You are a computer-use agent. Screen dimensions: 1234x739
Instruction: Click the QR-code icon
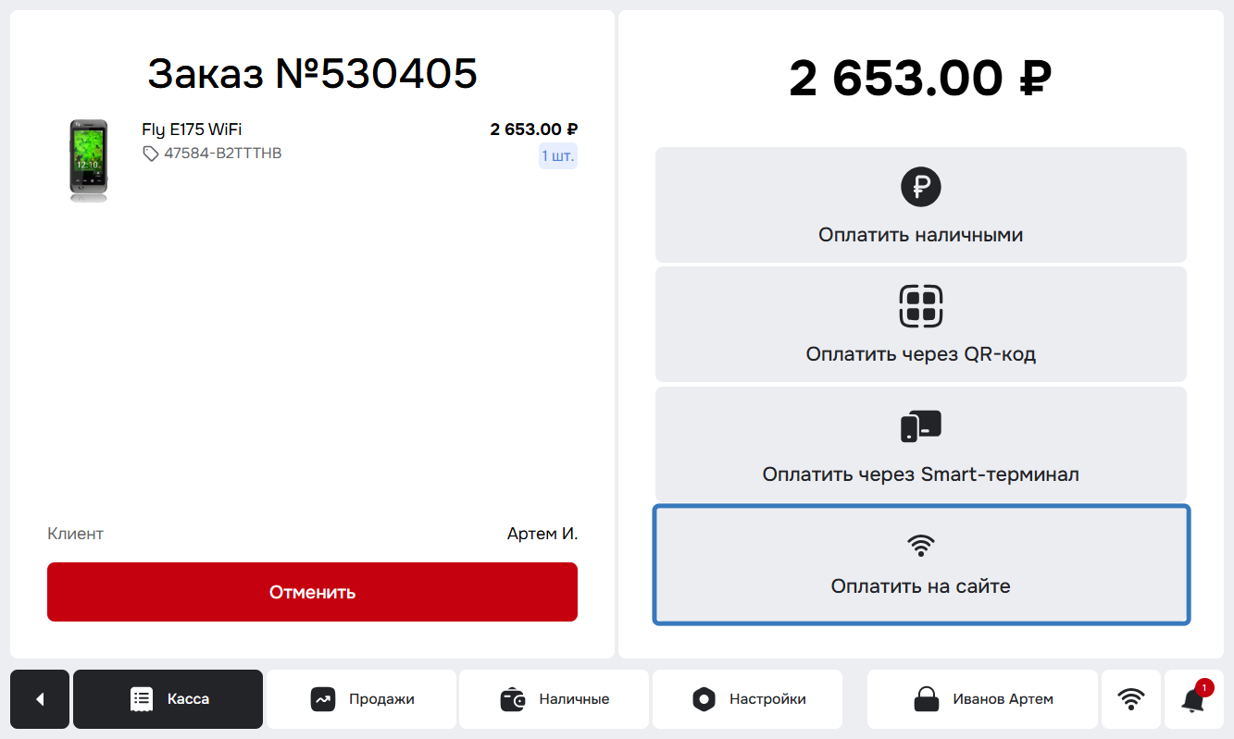pos(921,306)
